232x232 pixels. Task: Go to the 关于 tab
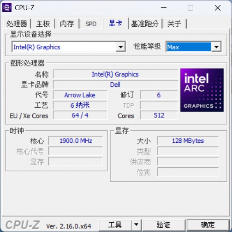(174, 24)
